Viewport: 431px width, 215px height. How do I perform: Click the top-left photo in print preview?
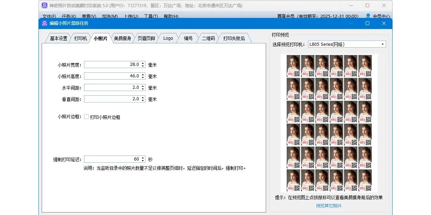pos(293,66)
